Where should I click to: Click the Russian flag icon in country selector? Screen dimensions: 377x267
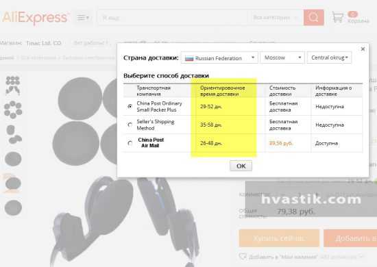pyautogui.click(x=189, y=58)
